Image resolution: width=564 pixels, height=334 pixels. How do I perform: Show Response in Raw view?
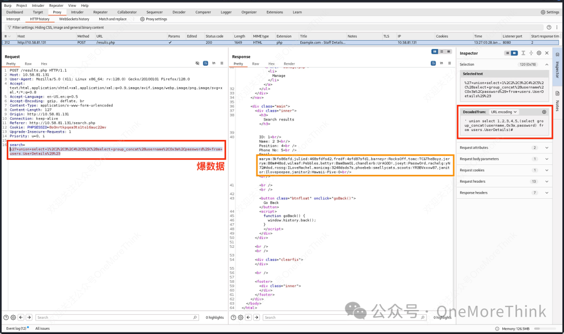255,64
